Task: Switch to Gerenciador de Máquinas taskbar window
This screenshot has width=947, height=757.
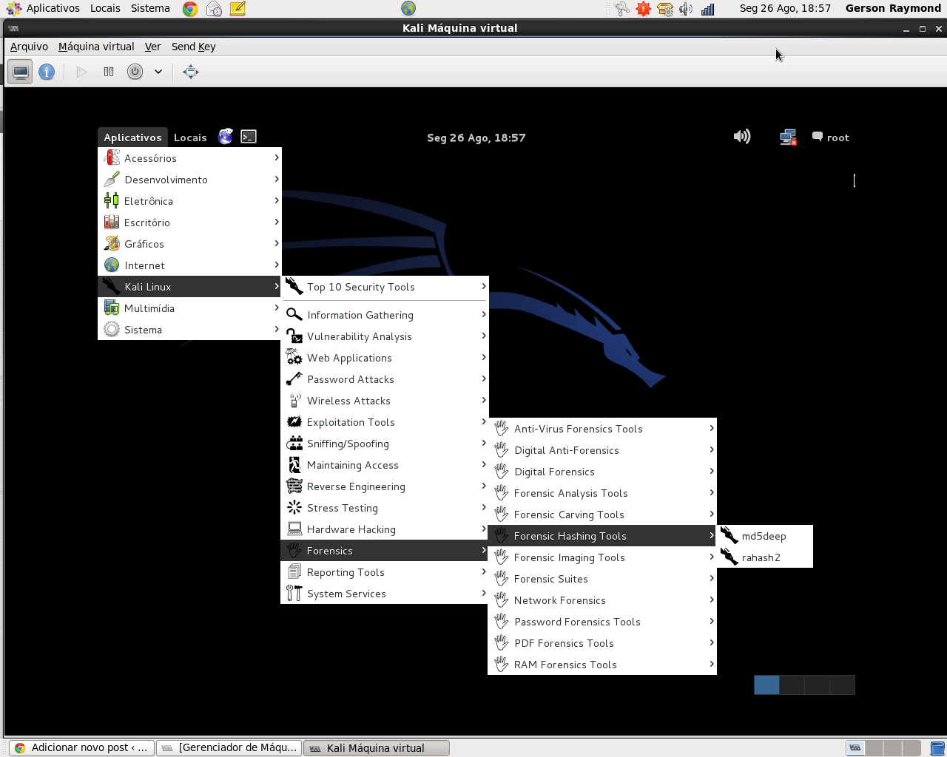Action: [x=229, y=748]
